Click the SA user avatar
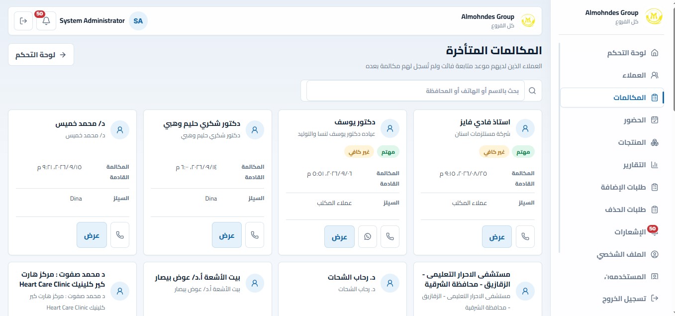This screenshot has width=675, height=316. click(x=138, y=21)
